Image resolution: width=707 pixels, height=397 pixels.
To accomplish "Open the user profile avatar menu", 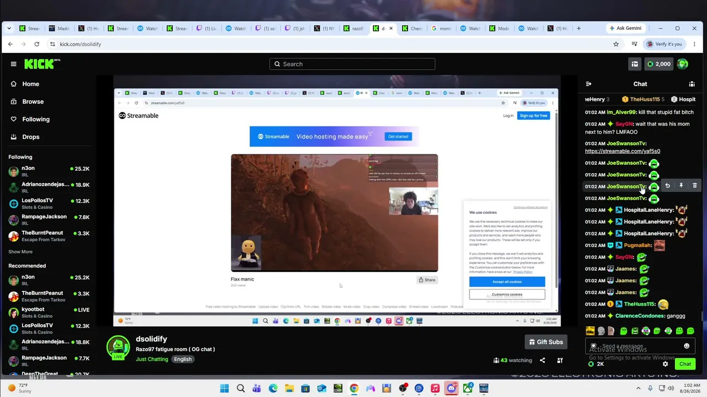I will click(683, 64).
